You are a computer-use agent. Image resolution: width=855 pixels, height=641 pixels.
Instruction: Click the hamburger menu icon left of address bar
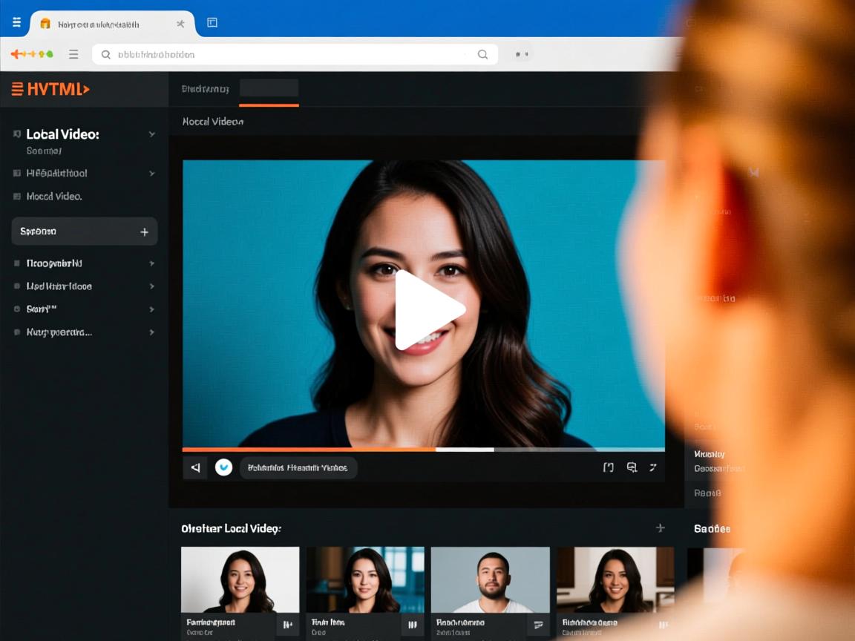(73, 54)
